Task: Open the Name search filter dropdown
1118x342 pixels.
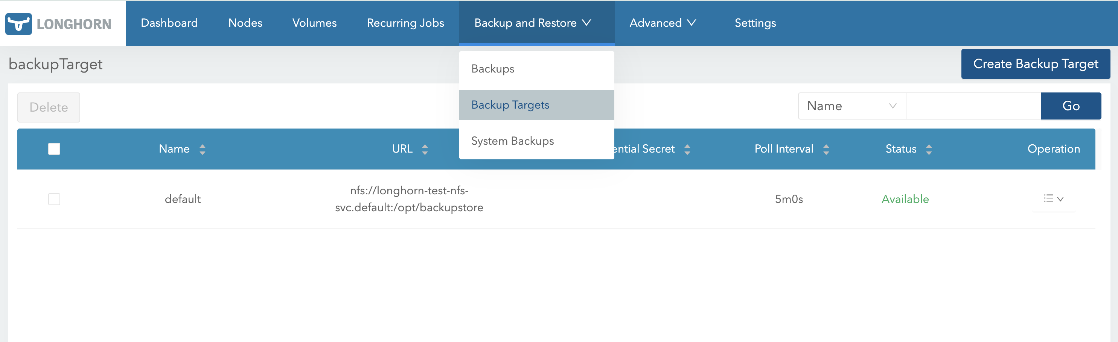Action: point(851,106)
